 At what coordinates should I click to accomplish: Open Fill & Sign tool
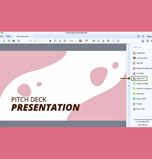[138, 73]
